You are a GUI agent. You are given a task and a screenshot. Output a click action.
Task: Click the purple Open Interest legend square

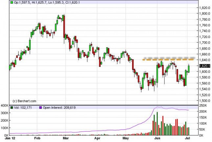coord(40,108)
